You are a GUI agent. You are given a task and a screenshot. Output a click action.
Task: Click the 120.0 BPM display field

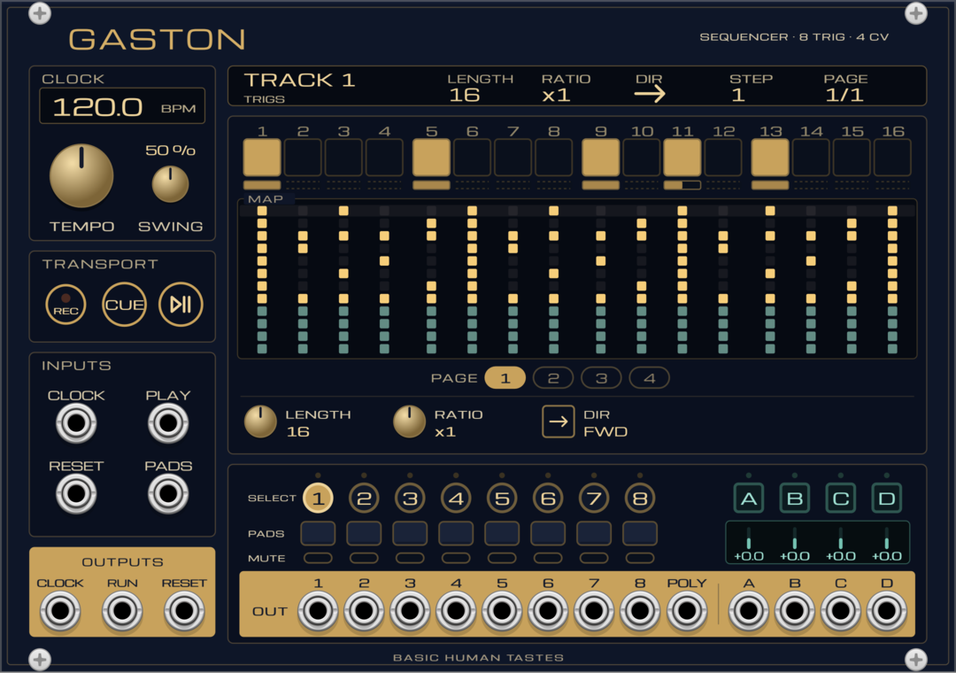tap(122, 107)
